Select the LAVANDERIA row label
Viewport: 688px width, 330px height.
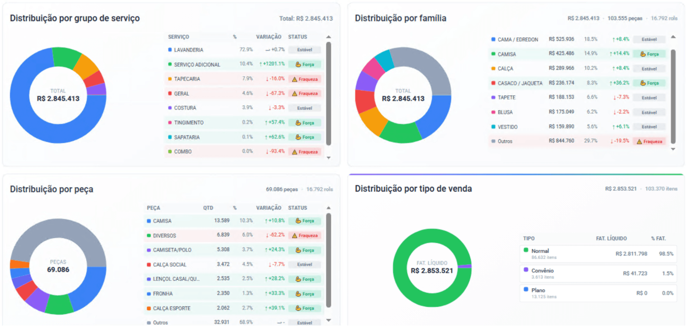coord(188,50)
